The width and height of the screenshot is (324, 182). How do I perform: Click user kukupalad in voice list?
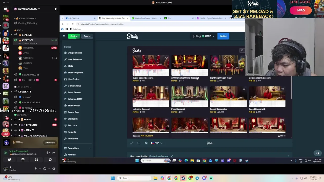28,48
